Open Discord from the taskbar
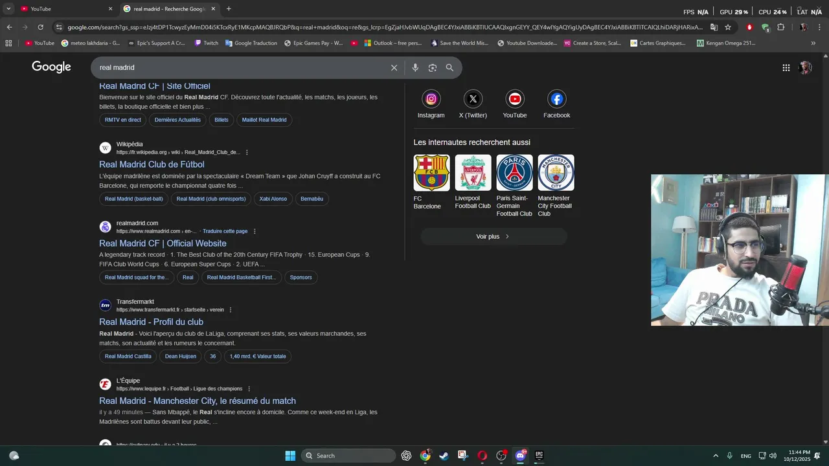 520,456
